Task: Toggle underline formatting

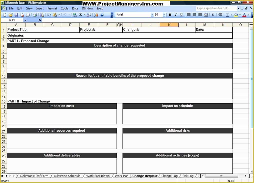Action: click(x=181, y=15)
